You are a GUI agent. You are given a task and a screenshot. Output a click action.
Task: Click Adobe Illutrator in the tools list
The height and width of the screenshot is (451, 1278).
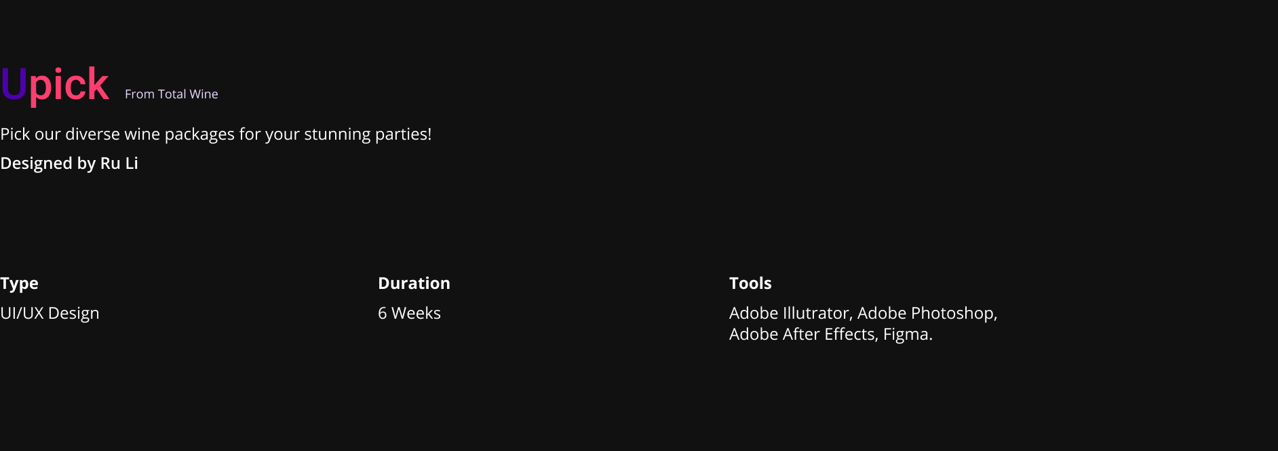789,313
